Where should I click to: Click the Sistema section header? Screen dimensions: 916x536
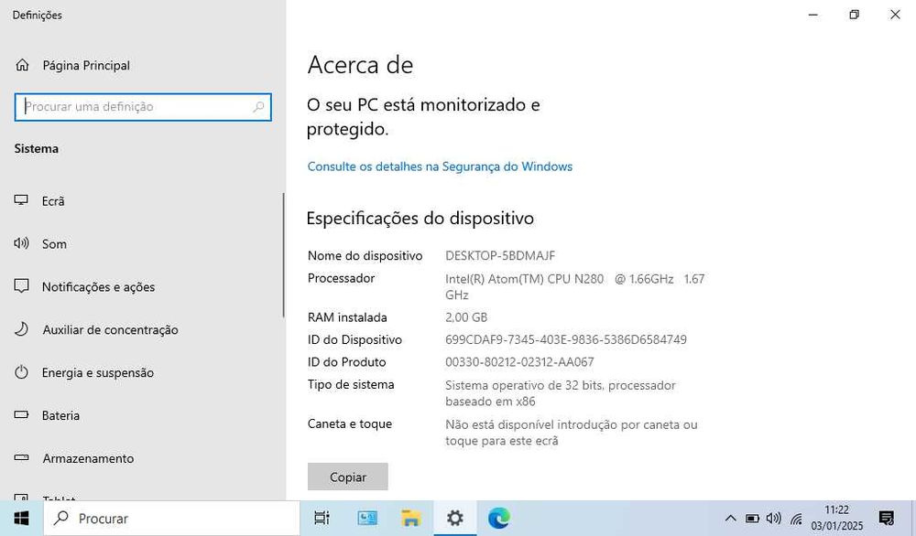tap(37, 149)
